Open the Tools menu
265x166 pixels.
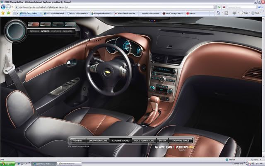pos(256,13)
